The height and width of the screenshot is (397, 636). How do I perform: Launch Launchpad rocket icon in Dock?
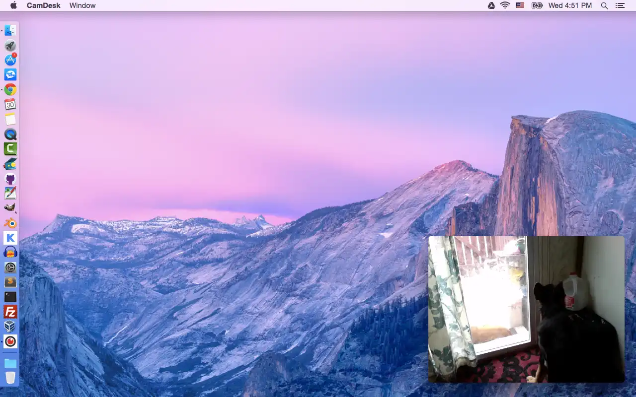[10, 46]
